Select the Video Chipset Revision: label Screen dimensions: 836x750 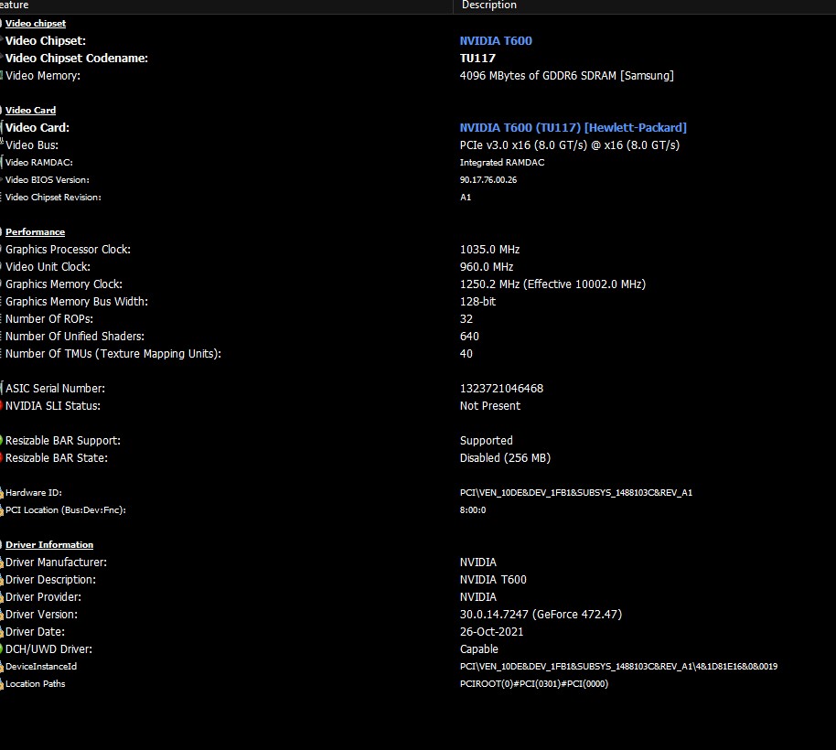tap(53, 198)
